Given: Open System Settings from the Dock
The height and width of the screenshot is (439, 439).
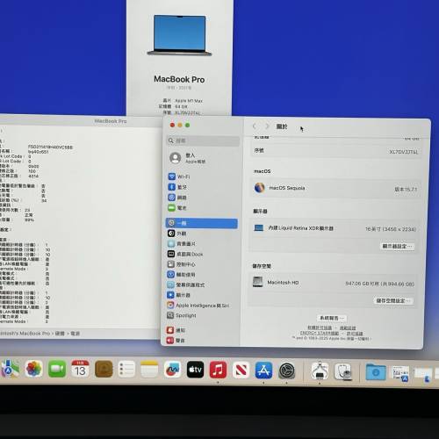Looking at the screenshot, I should tap(286, 371).
